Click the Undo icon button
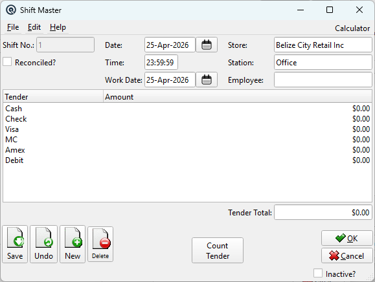 tap(43, 244)
